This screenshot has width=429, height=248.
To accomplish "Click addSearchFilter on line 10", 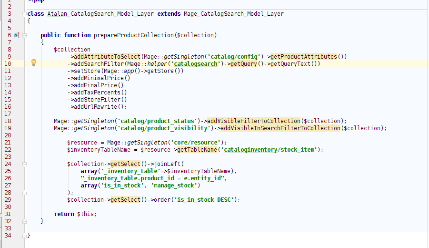I will (x=99, y=63).
